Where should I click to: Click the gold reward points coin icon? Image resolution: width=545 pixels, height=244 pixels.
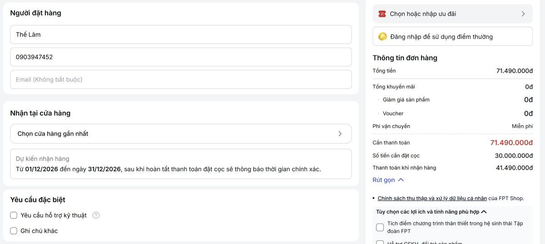click(x=382, y=37)
